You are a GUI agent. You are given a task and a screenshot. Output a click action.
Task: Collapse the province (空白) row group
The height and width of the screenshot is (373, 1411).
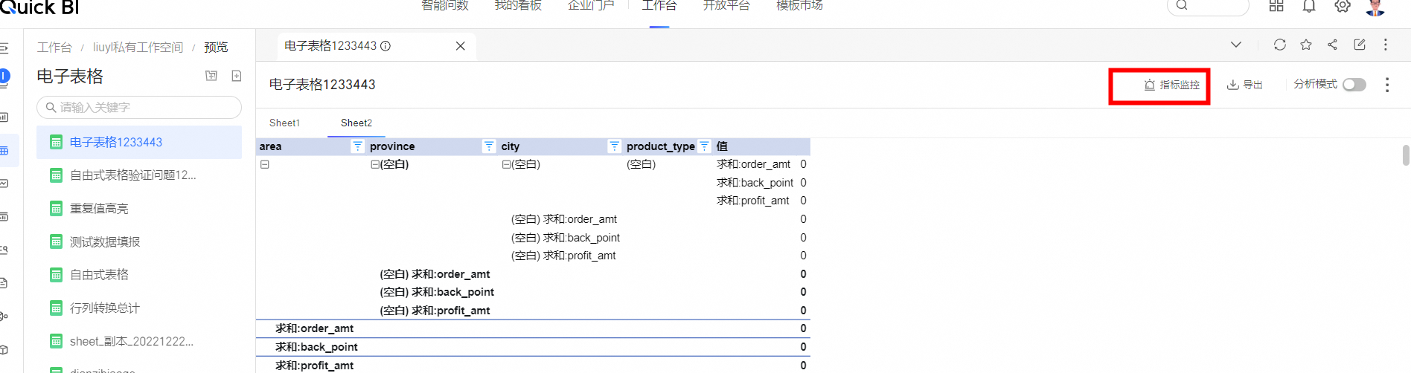click(x=375, y=164)
